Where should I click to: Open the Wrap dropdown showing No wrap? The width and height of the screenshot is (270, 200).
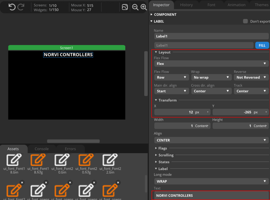click(211, 77)
